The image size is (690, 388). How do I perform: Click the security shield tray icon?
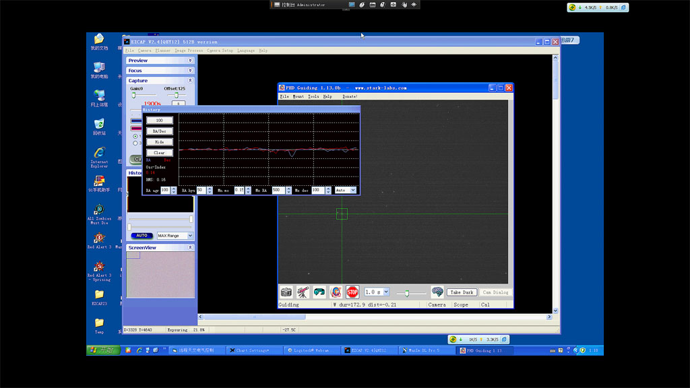[583, 350]
